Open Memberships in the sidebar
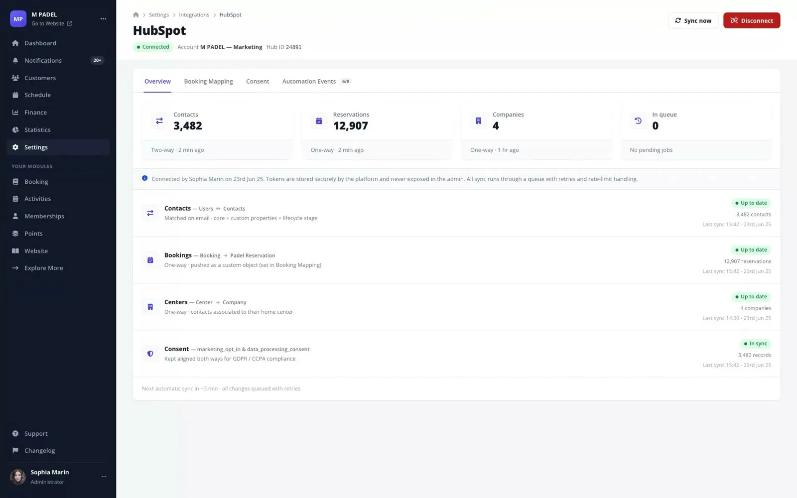This screenshot has width=797, height=498. (58, 216)
